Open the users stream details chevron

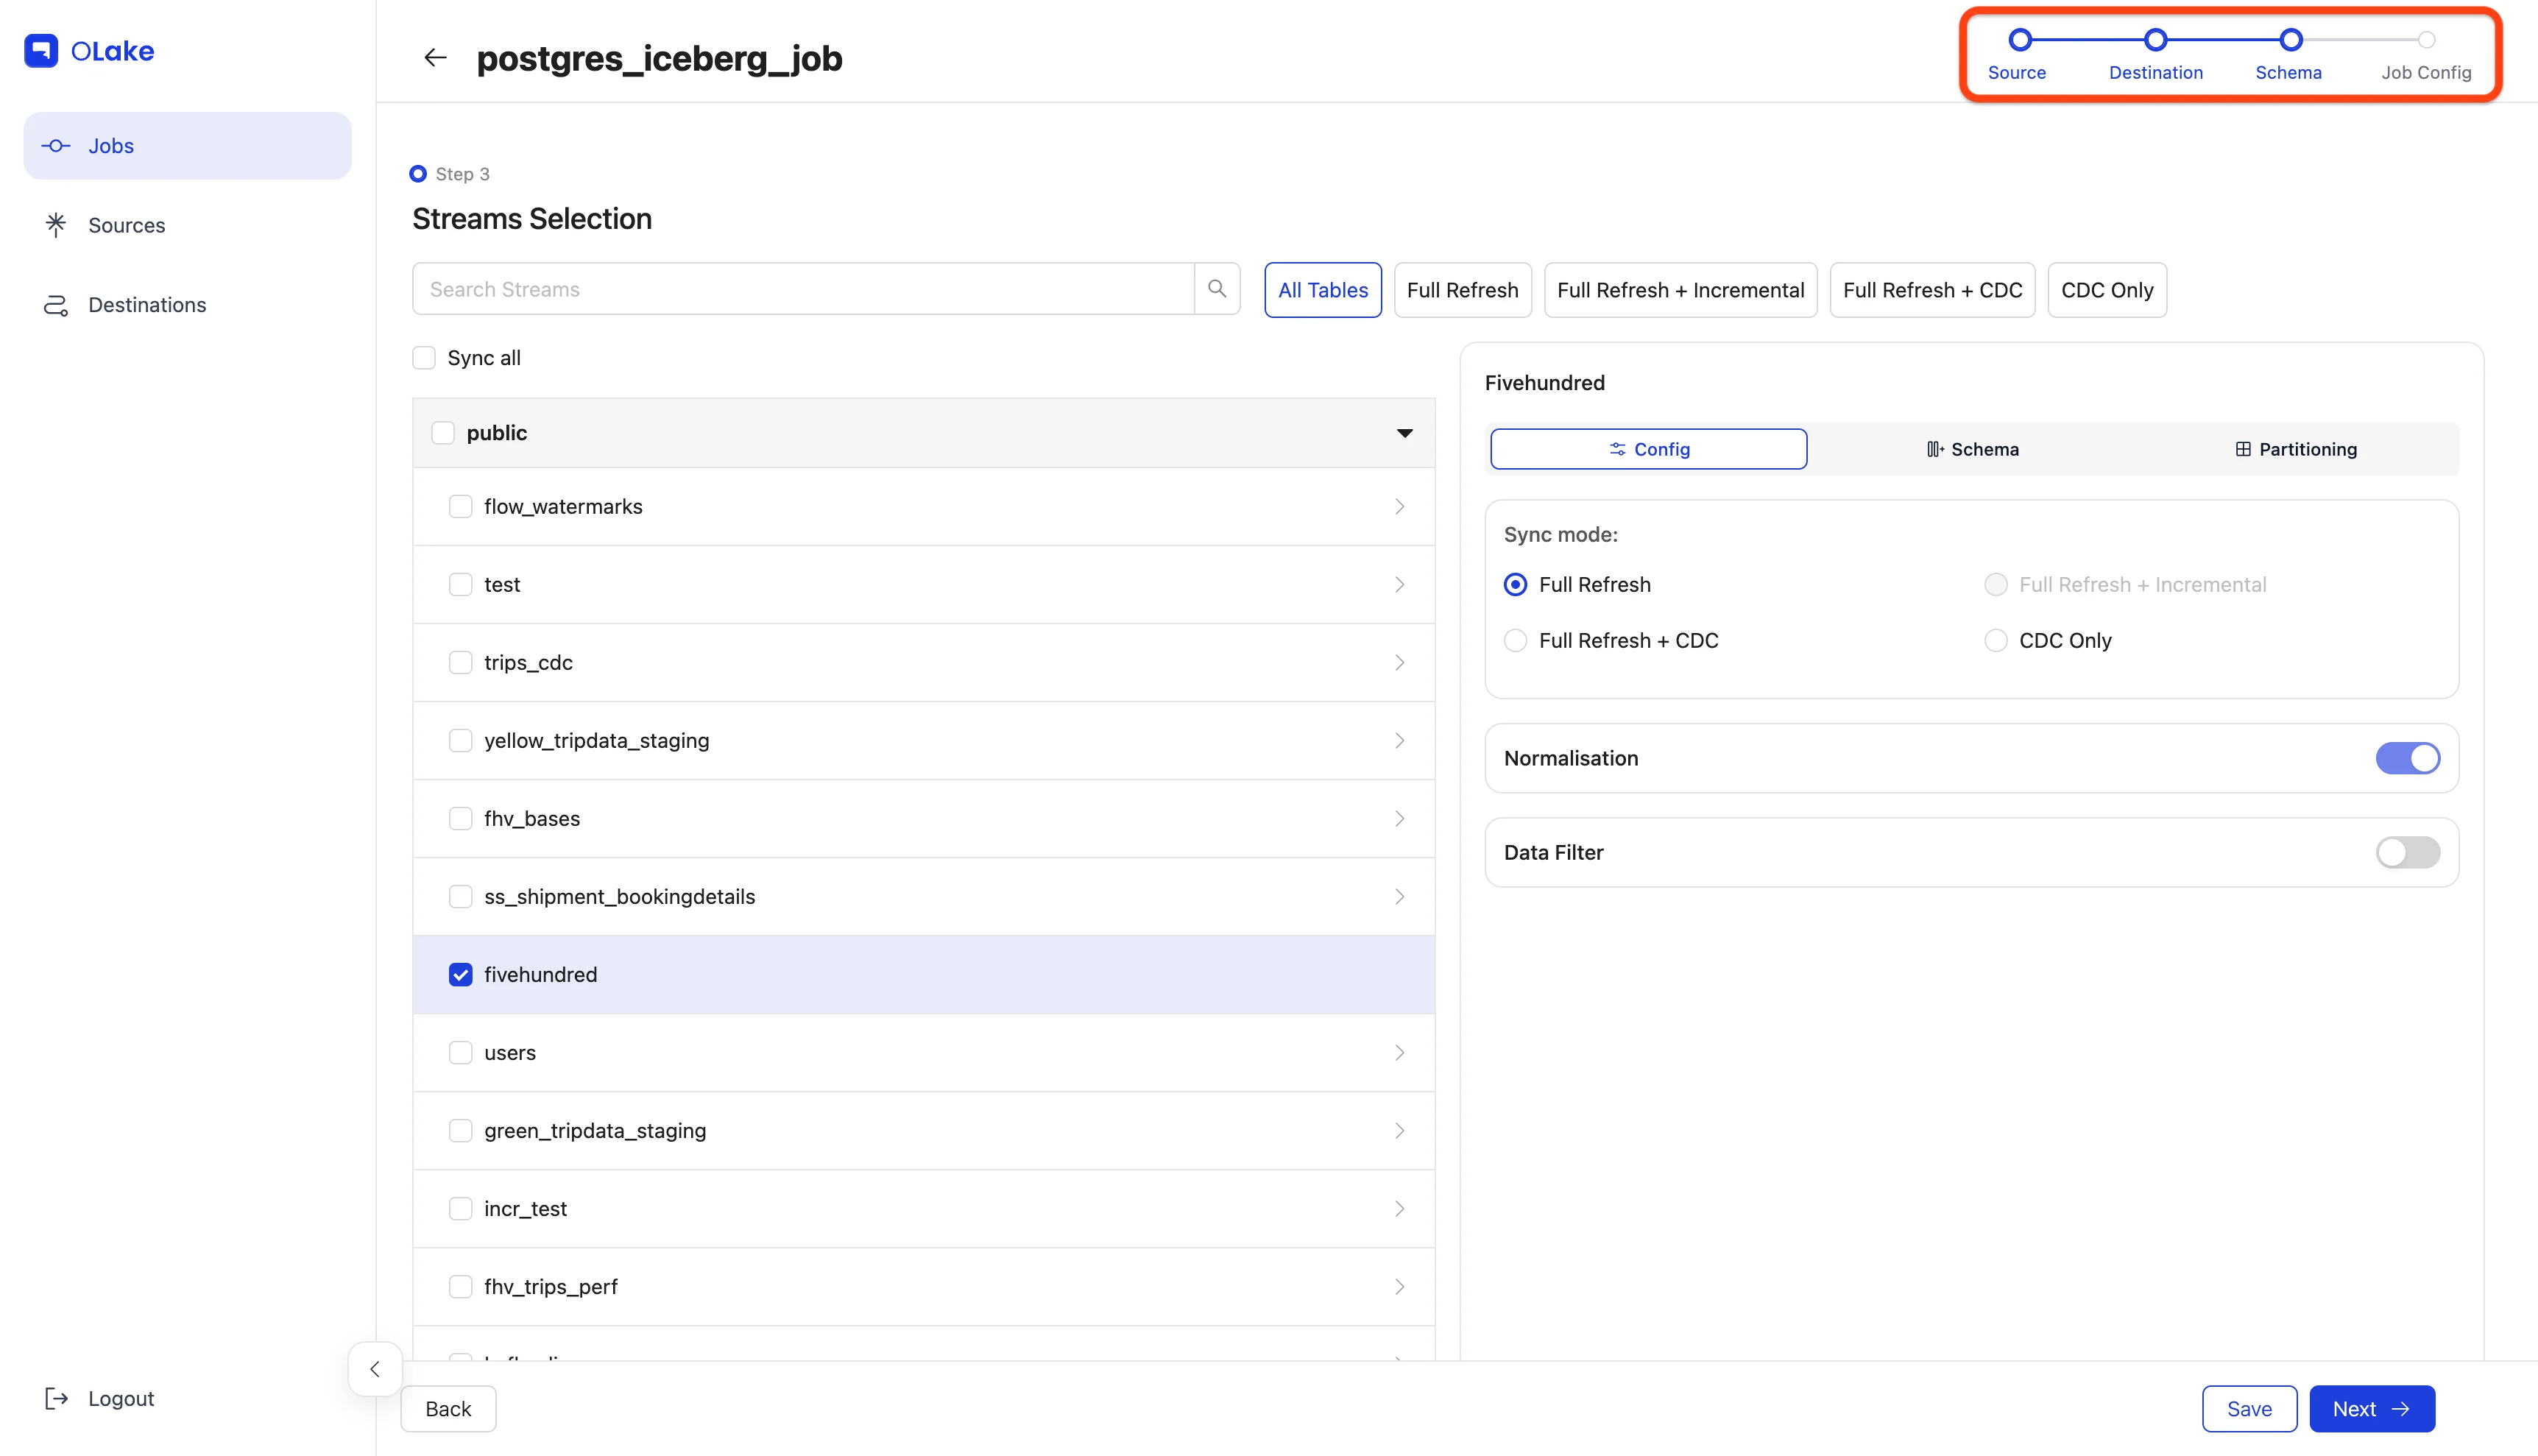coord(1399,1052)
